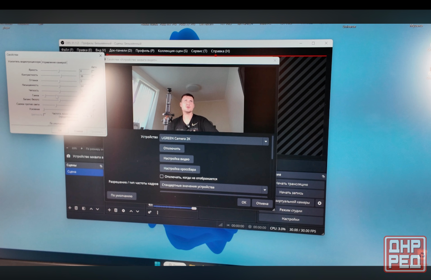The image size is (431, 280).
Task: Adjust the Насыщенность slider
Action: point(59,86)
